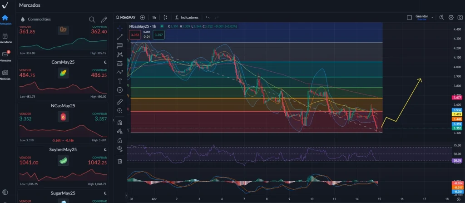Open chart settings gear
The height and width of the screenshot is (203, 465).
(x=451, y=18)
